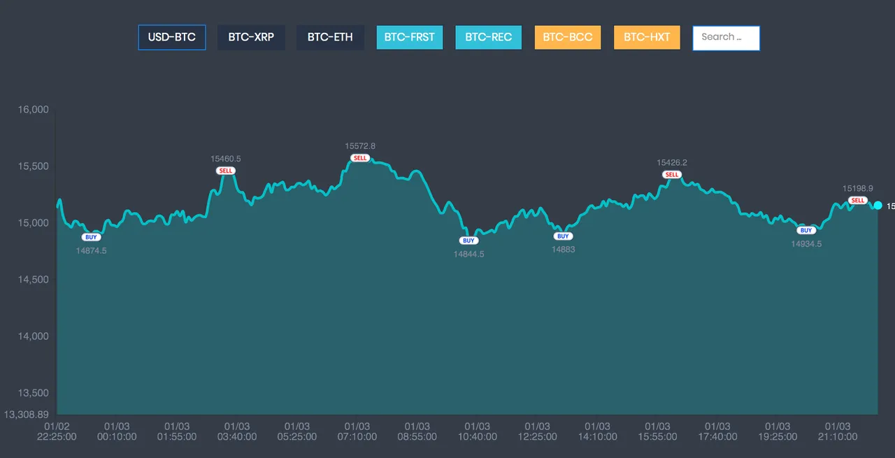The width and height of the screenshot is (895, 458).
Task: Click the SELL marker at 15198.9
Action: (858, 201)
